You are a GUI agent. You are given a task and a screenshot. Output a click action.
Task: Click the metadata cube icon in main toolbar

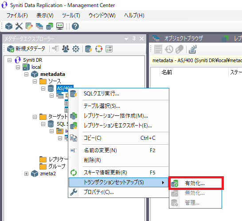pos(9,26)
